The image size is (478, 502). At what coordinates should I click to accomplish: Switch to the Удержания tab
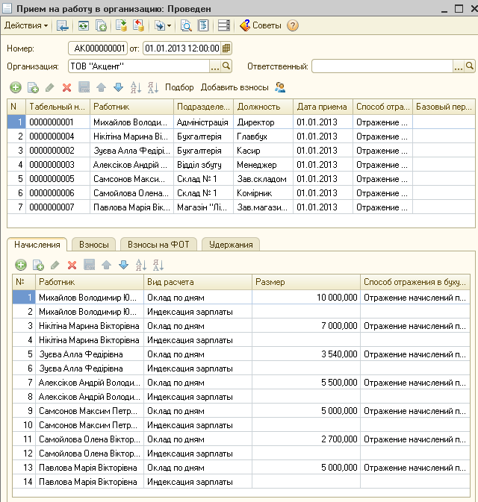pos(231,245)
